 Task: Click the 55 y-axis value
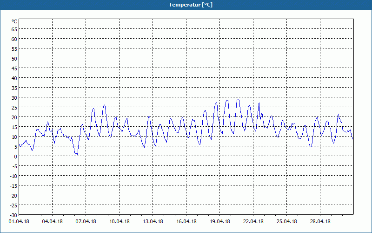14,49
